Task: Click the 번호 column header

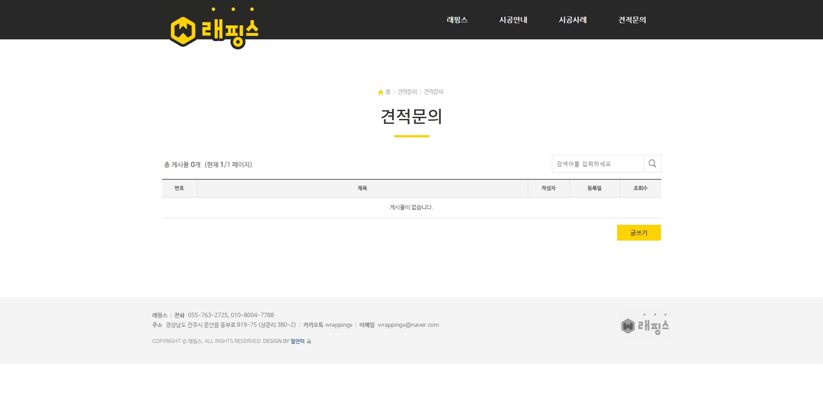Action: 179,188
